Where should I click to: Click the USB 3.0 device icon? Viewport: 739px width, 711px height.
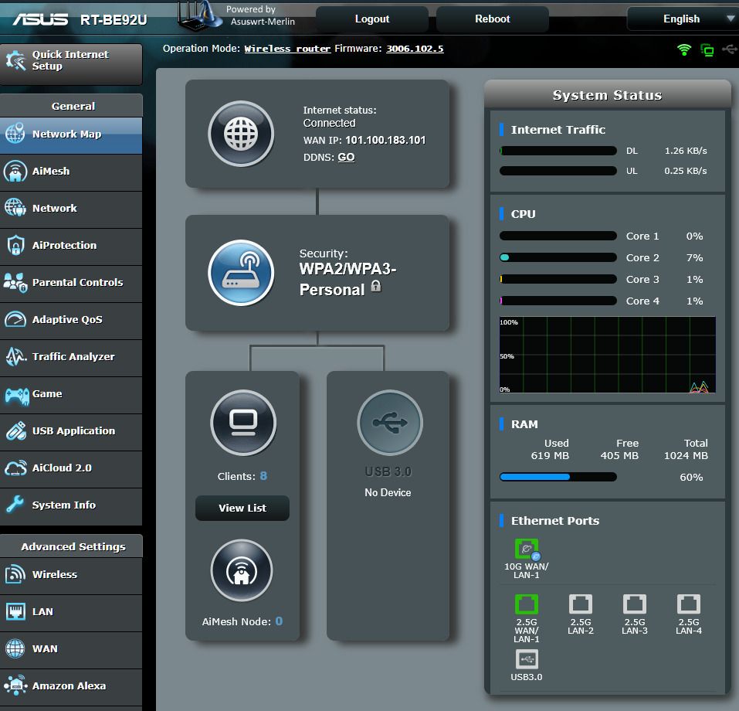(390, 422)
